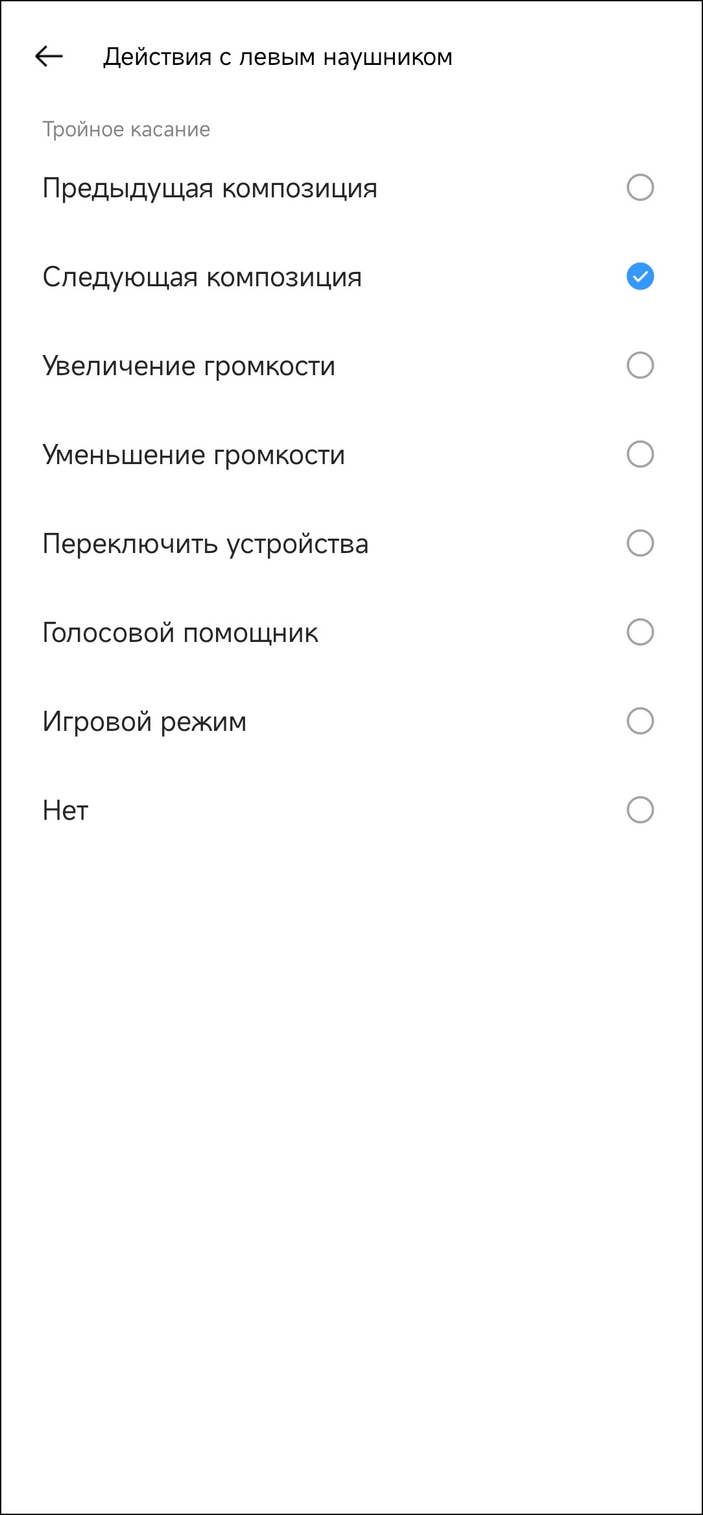
Task: Choose the Уменьшение громкости radio button
Action: tap(639, 454)
